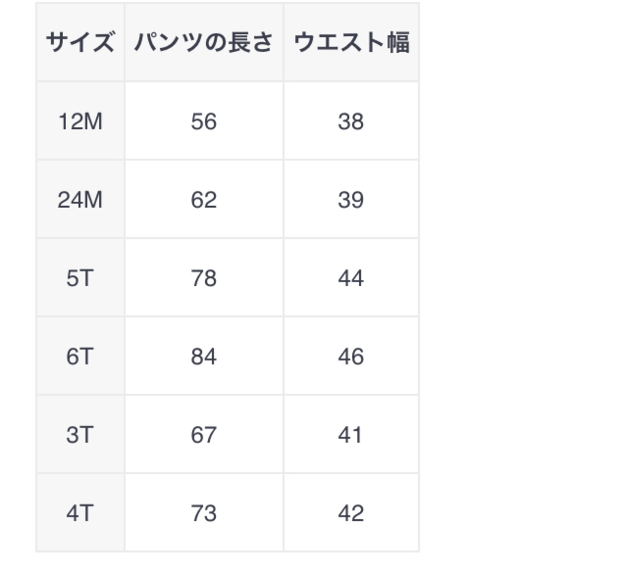Click pants length value 56
The image size is (623, 573).
pos(203,121)
